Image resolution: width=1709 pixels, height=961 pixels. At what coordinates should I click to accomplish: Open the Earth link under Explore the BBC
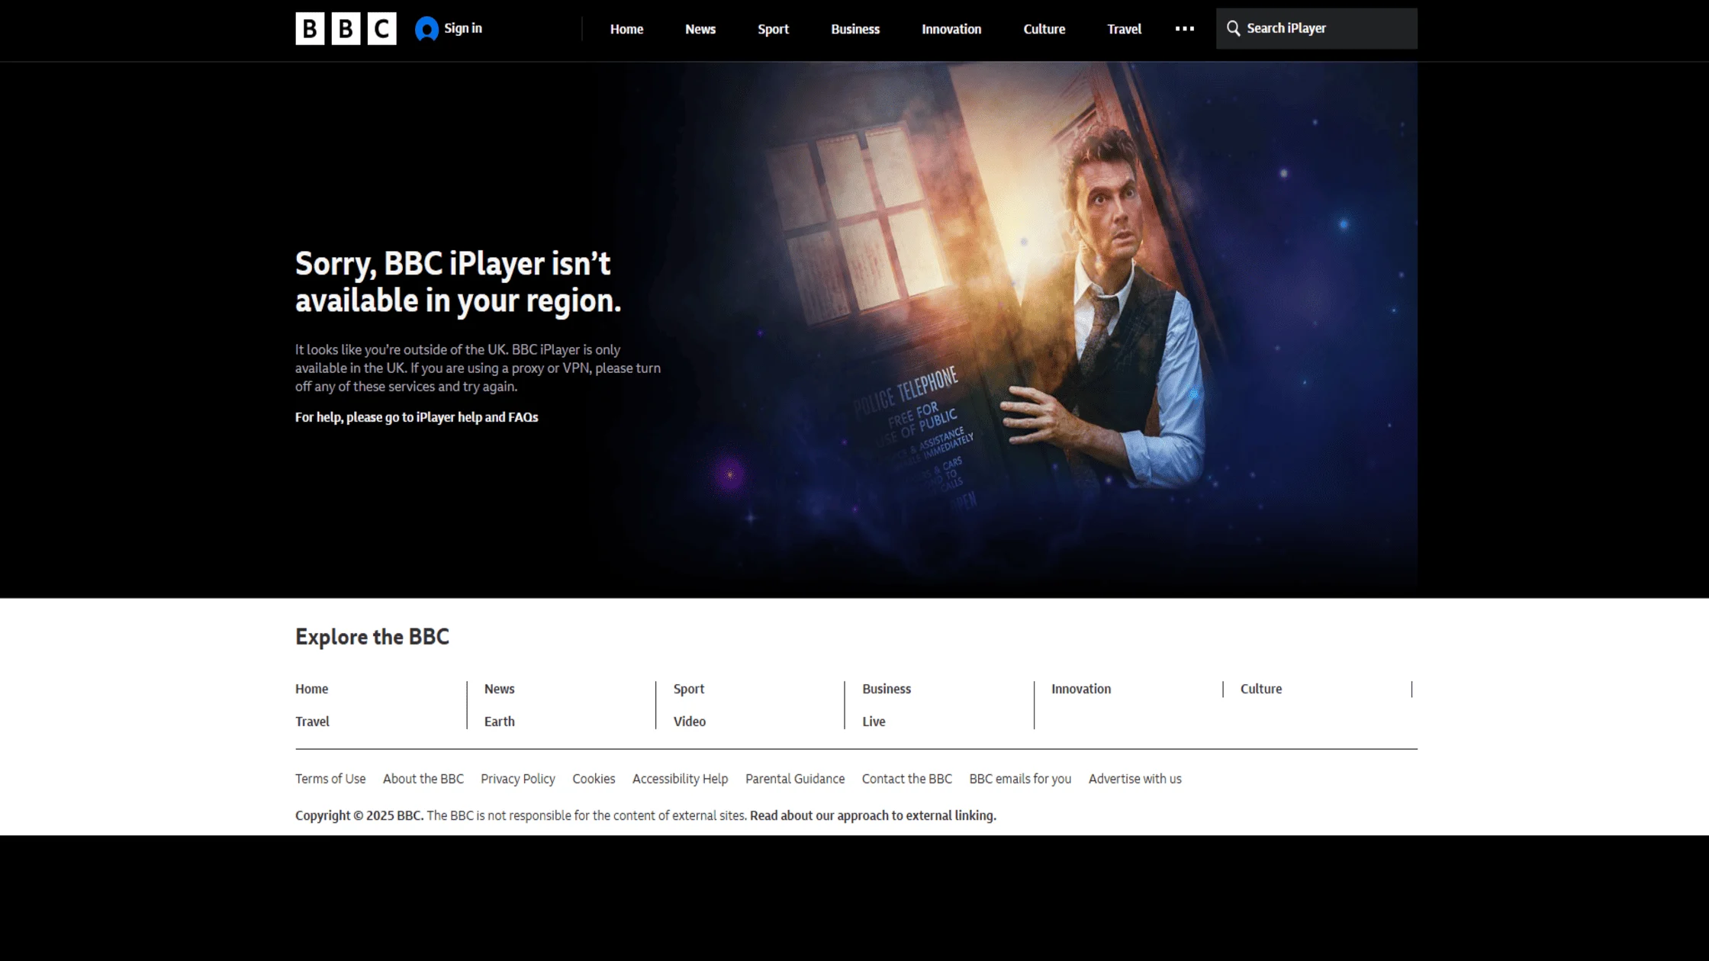point(499,721)
